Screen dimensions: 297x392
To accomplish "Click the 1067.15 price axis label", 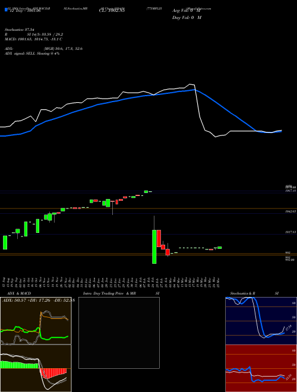I will pyautogui.click(x=290, y=191).
